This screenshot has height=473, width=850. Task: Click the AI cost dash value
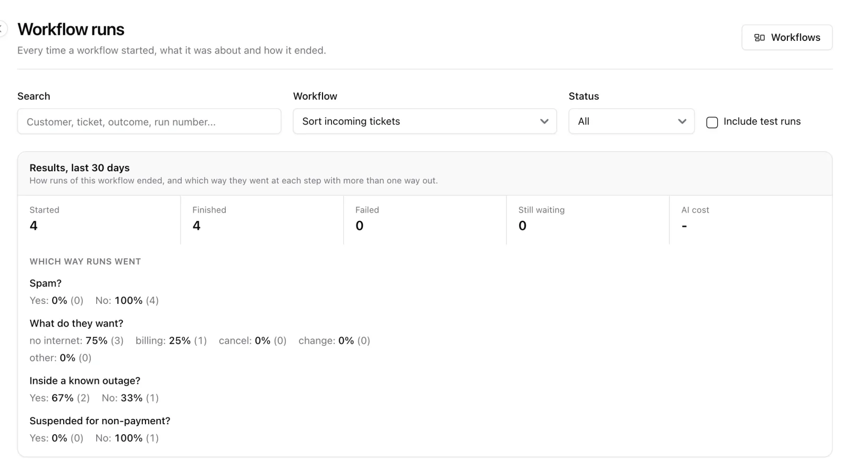click(x=684, y=226)
